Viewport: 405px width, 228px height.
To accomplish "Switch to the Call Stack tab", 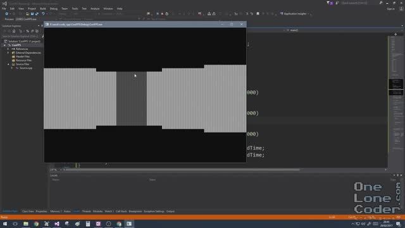I will coord(121,212).
